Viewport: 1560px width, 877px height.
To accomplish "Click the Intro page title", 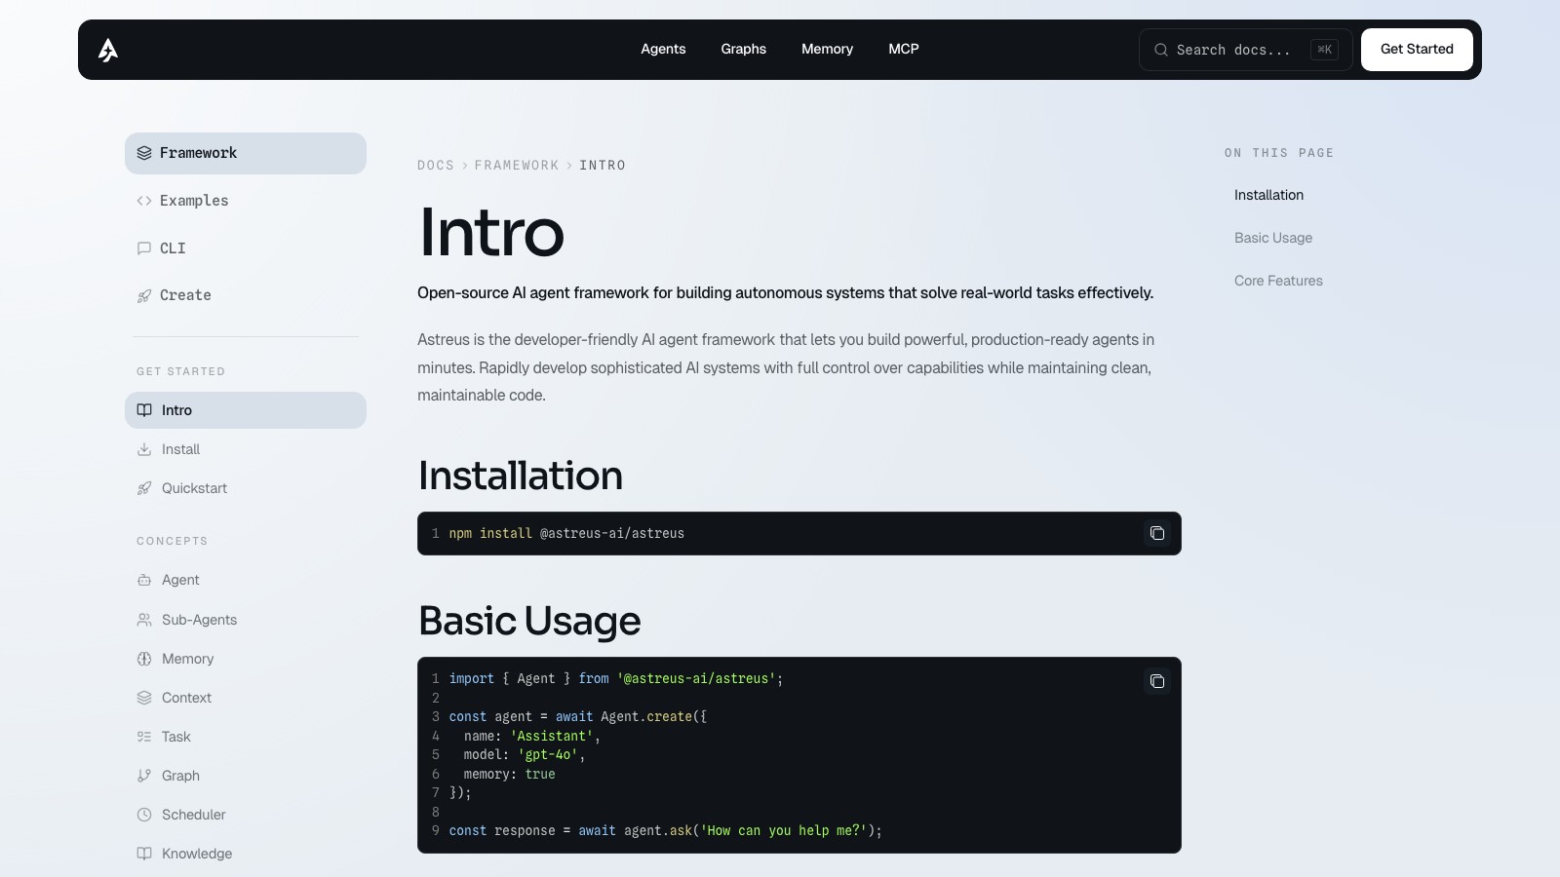I will 491,232.
